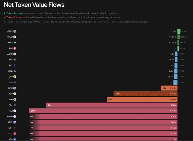Click the red Token Emissions legend dot
Image resolution: width=193 pixels, height=141 pixels.
coord(5,18)
